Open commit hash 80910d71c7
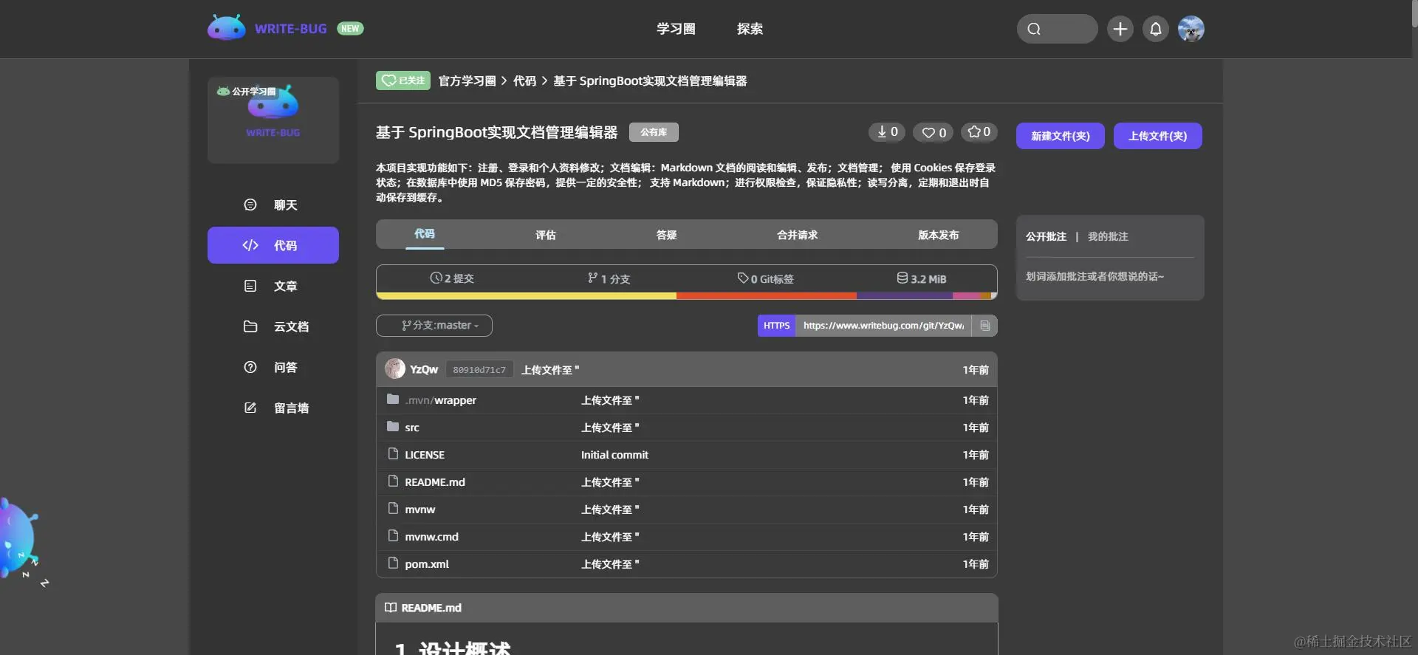Viewport: 1418px width, 655px height. [x=479, y=370]
